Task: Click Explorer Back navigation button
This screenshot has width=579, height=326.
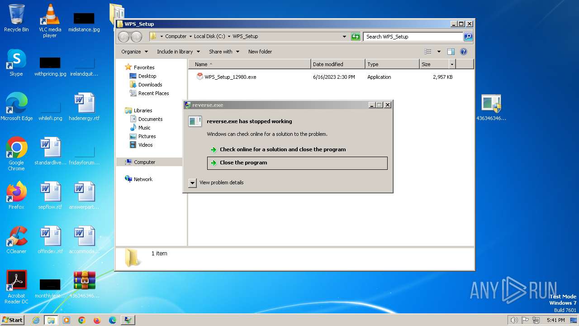Action: pyautogui.click(x=123, y=37)
